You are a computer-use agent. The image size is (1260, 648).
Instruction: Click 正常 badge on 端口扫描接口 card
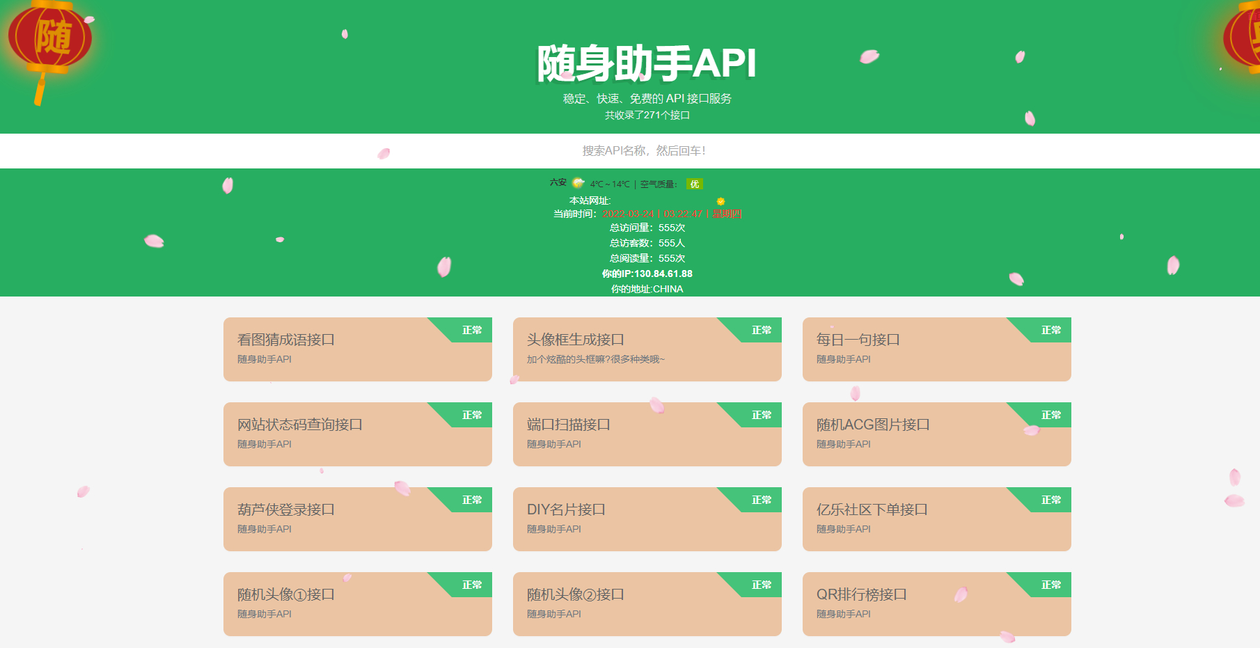click(762, 415)
